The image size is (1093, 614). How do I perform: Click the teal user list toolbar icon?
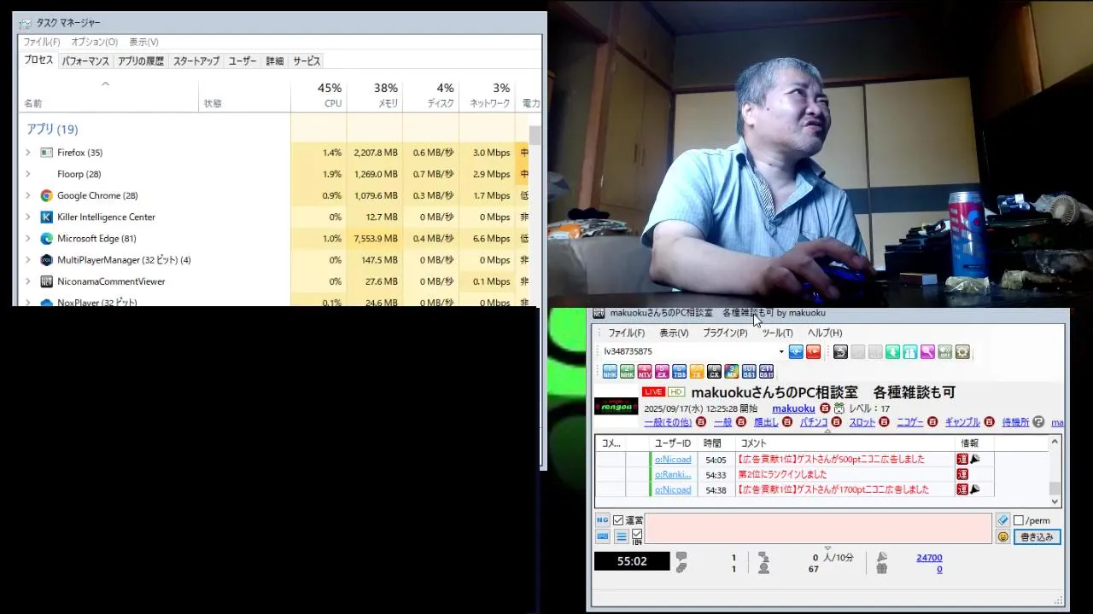coord(910,352)
